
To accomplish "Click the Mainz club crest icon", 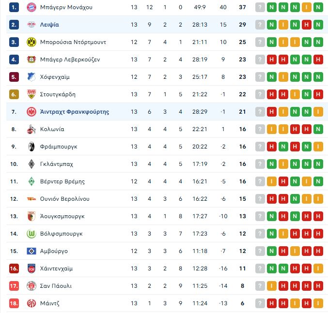I will click(31, 303).
